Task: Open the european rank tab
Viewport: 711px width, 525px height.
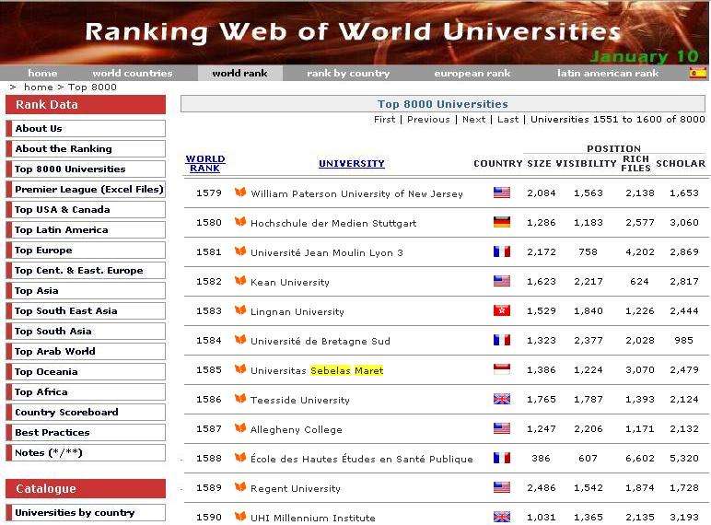Action: pos(472,73)
